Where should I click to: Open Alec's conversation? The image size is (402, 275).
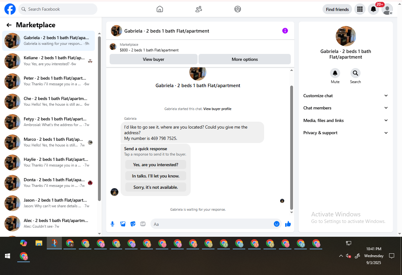pyautogui.click(x=48, y=224)
